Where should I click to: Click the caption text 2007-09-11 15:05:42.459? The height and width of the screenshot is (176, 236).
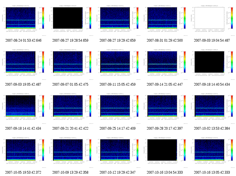tap(117, 84)
